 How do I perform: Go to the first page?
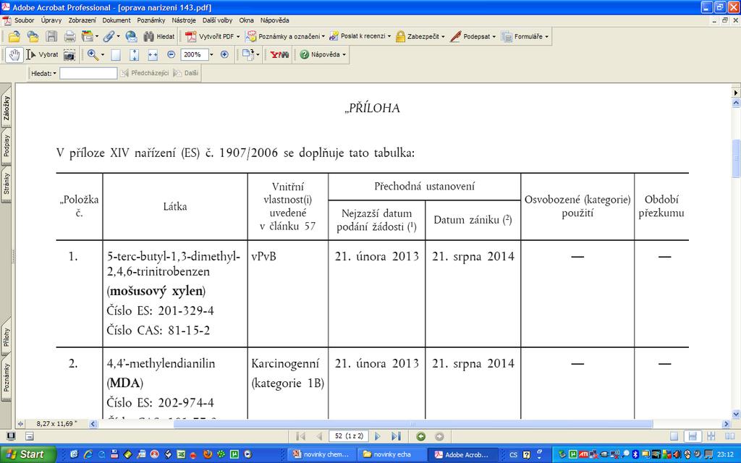tap(300, 436)
